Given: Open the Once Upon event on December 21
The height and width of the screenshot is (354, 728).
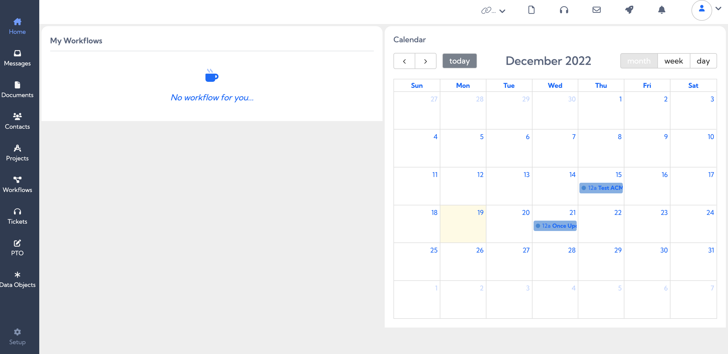Looking at the screenshot, I should [x=555, y=226].
